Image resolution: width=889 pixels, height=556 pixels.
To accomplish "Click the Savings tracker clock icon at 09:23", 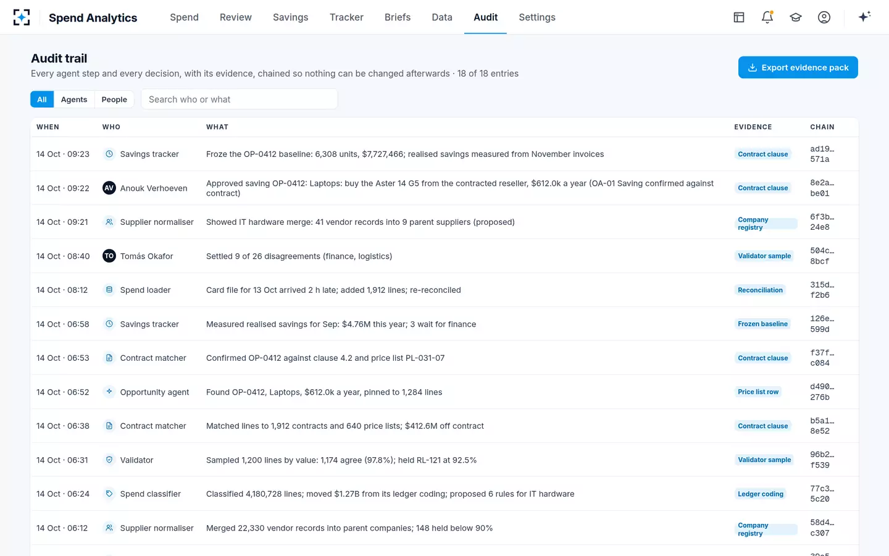I will (x=109, y=154).
